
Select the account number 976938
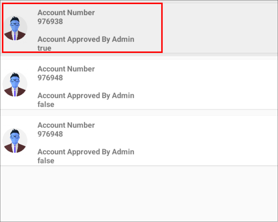[50, 21]
